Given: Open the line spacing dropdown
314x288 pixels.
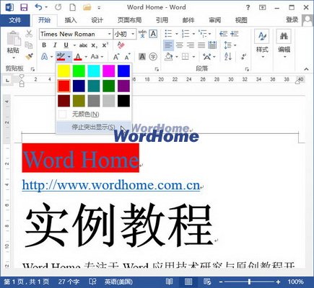Looking at the screenshot, I should point(230,45).
